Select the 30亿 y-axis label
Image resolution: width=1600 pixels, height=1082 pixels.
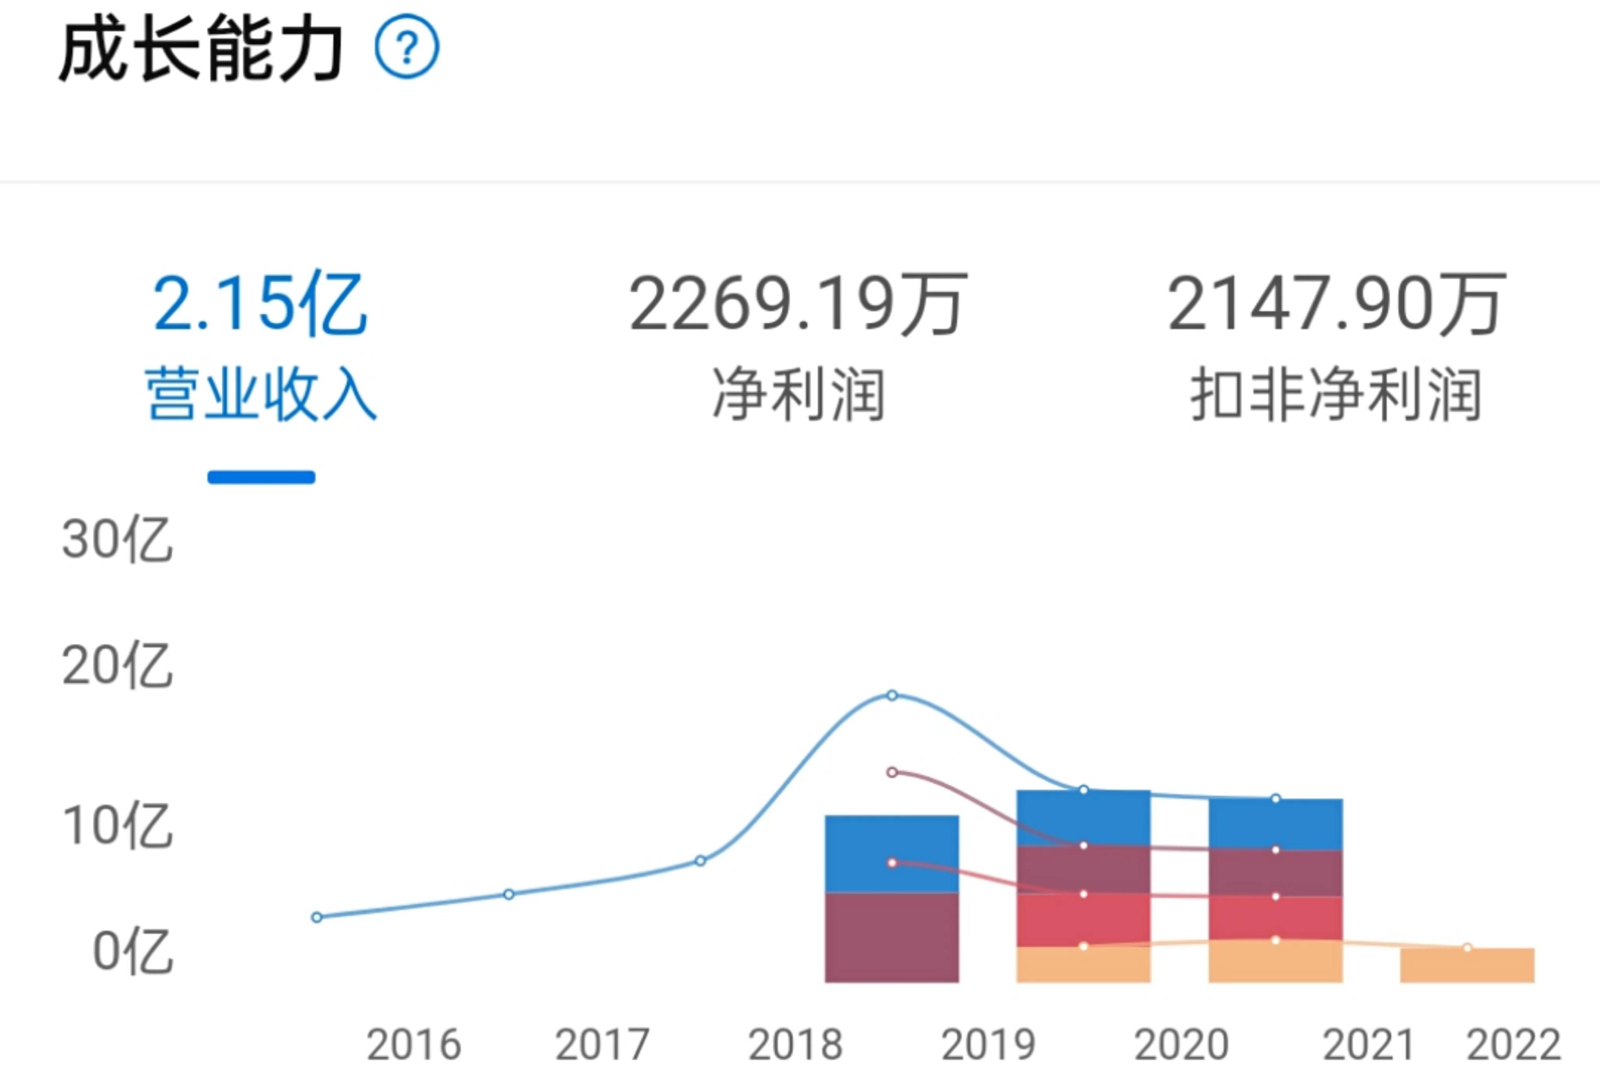pos(117,539)
